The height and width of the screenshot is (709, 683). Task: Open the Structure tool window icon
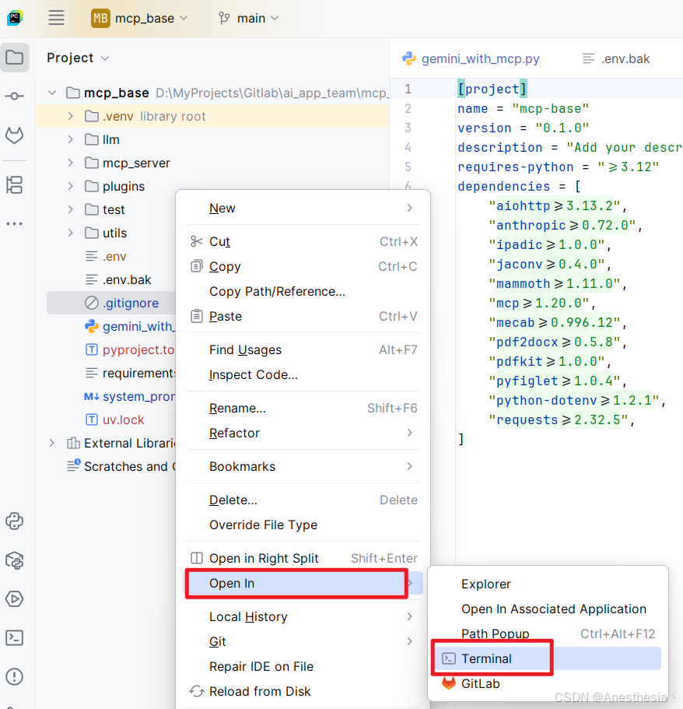click(15, 185)
